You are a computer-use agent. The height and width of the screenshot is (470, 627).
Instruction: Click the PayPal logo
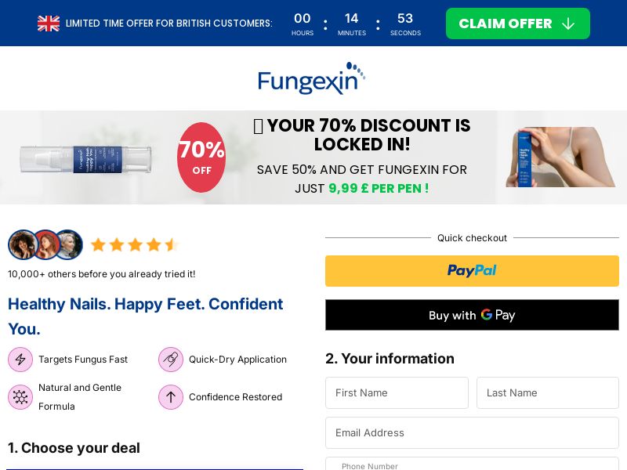pos(472,270)
